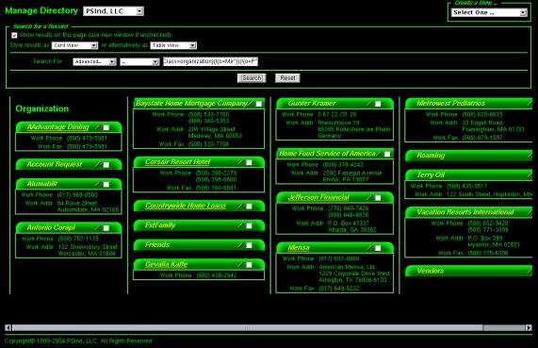Image resolution: width=538 pixels, height=348 pixels.
Task: Click the Roaming card title
Action: click(431, 156)
